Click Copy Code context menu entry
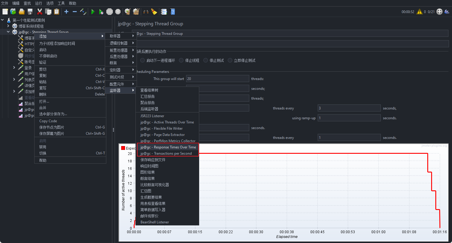The width and height of the screenshot is (452, 243). click(x=70, y=121)
